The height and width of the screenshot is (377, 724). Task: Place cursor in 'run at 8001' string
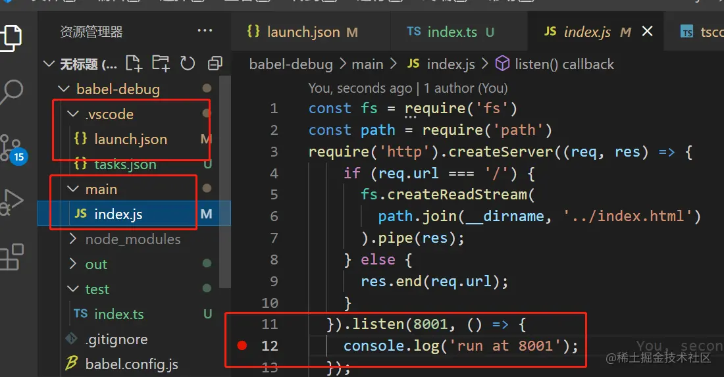pyautogui.click(x=506, y=345)
